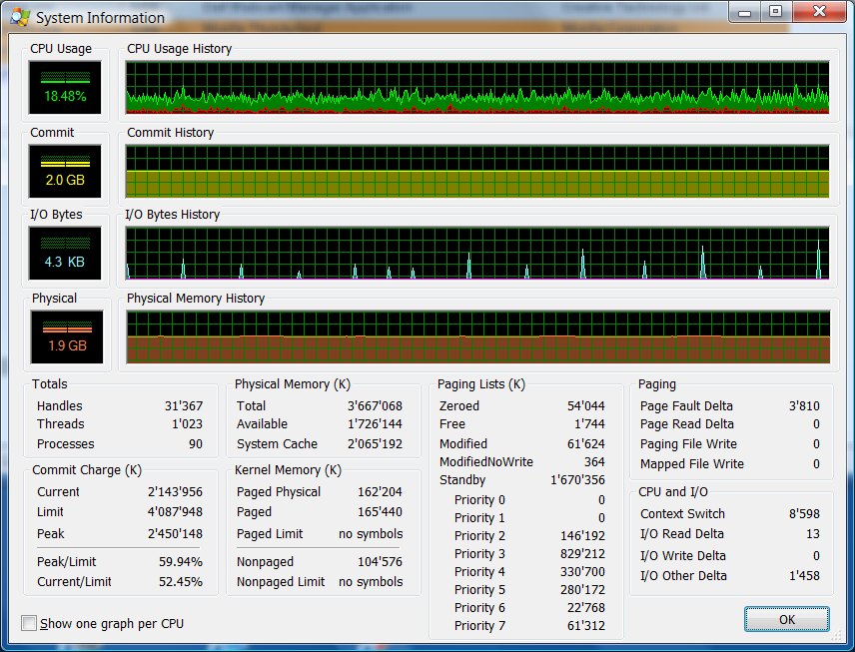Image resolution: width=855 pixels, height=652 pixels.
Task: Select Priority 7 value 61'312
Action: (586, 626)
